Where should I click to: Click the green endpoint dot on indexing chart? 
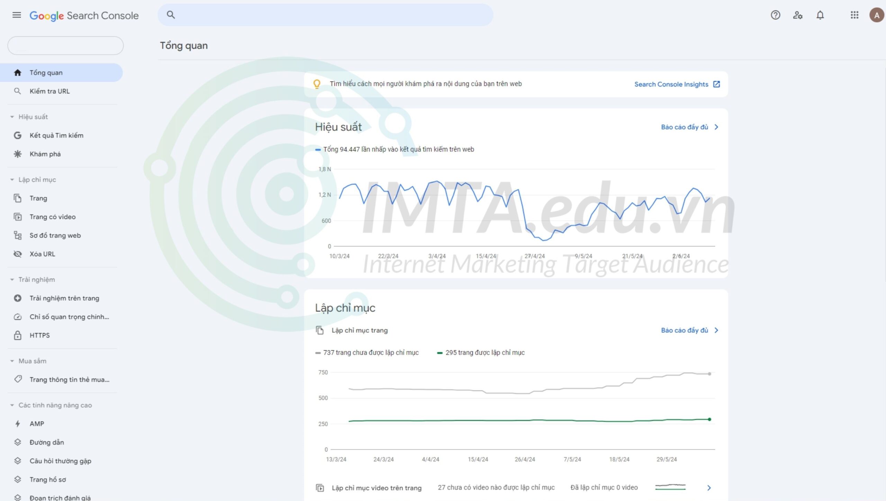[x=709, y=419]
